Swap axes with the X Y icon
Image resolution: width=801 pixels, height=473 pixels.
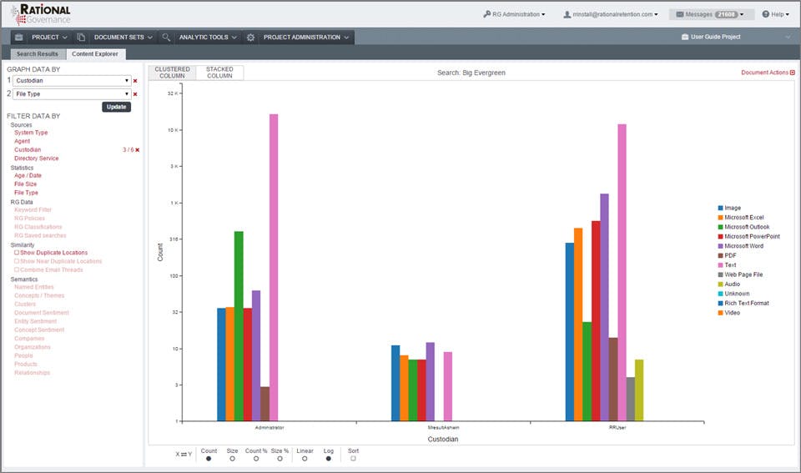[184, 454]
